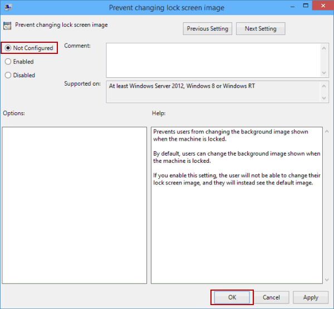Click the 'Prevent changing lock screen image' heading label
The image size is (334, 309).
(x=61, y=25)
